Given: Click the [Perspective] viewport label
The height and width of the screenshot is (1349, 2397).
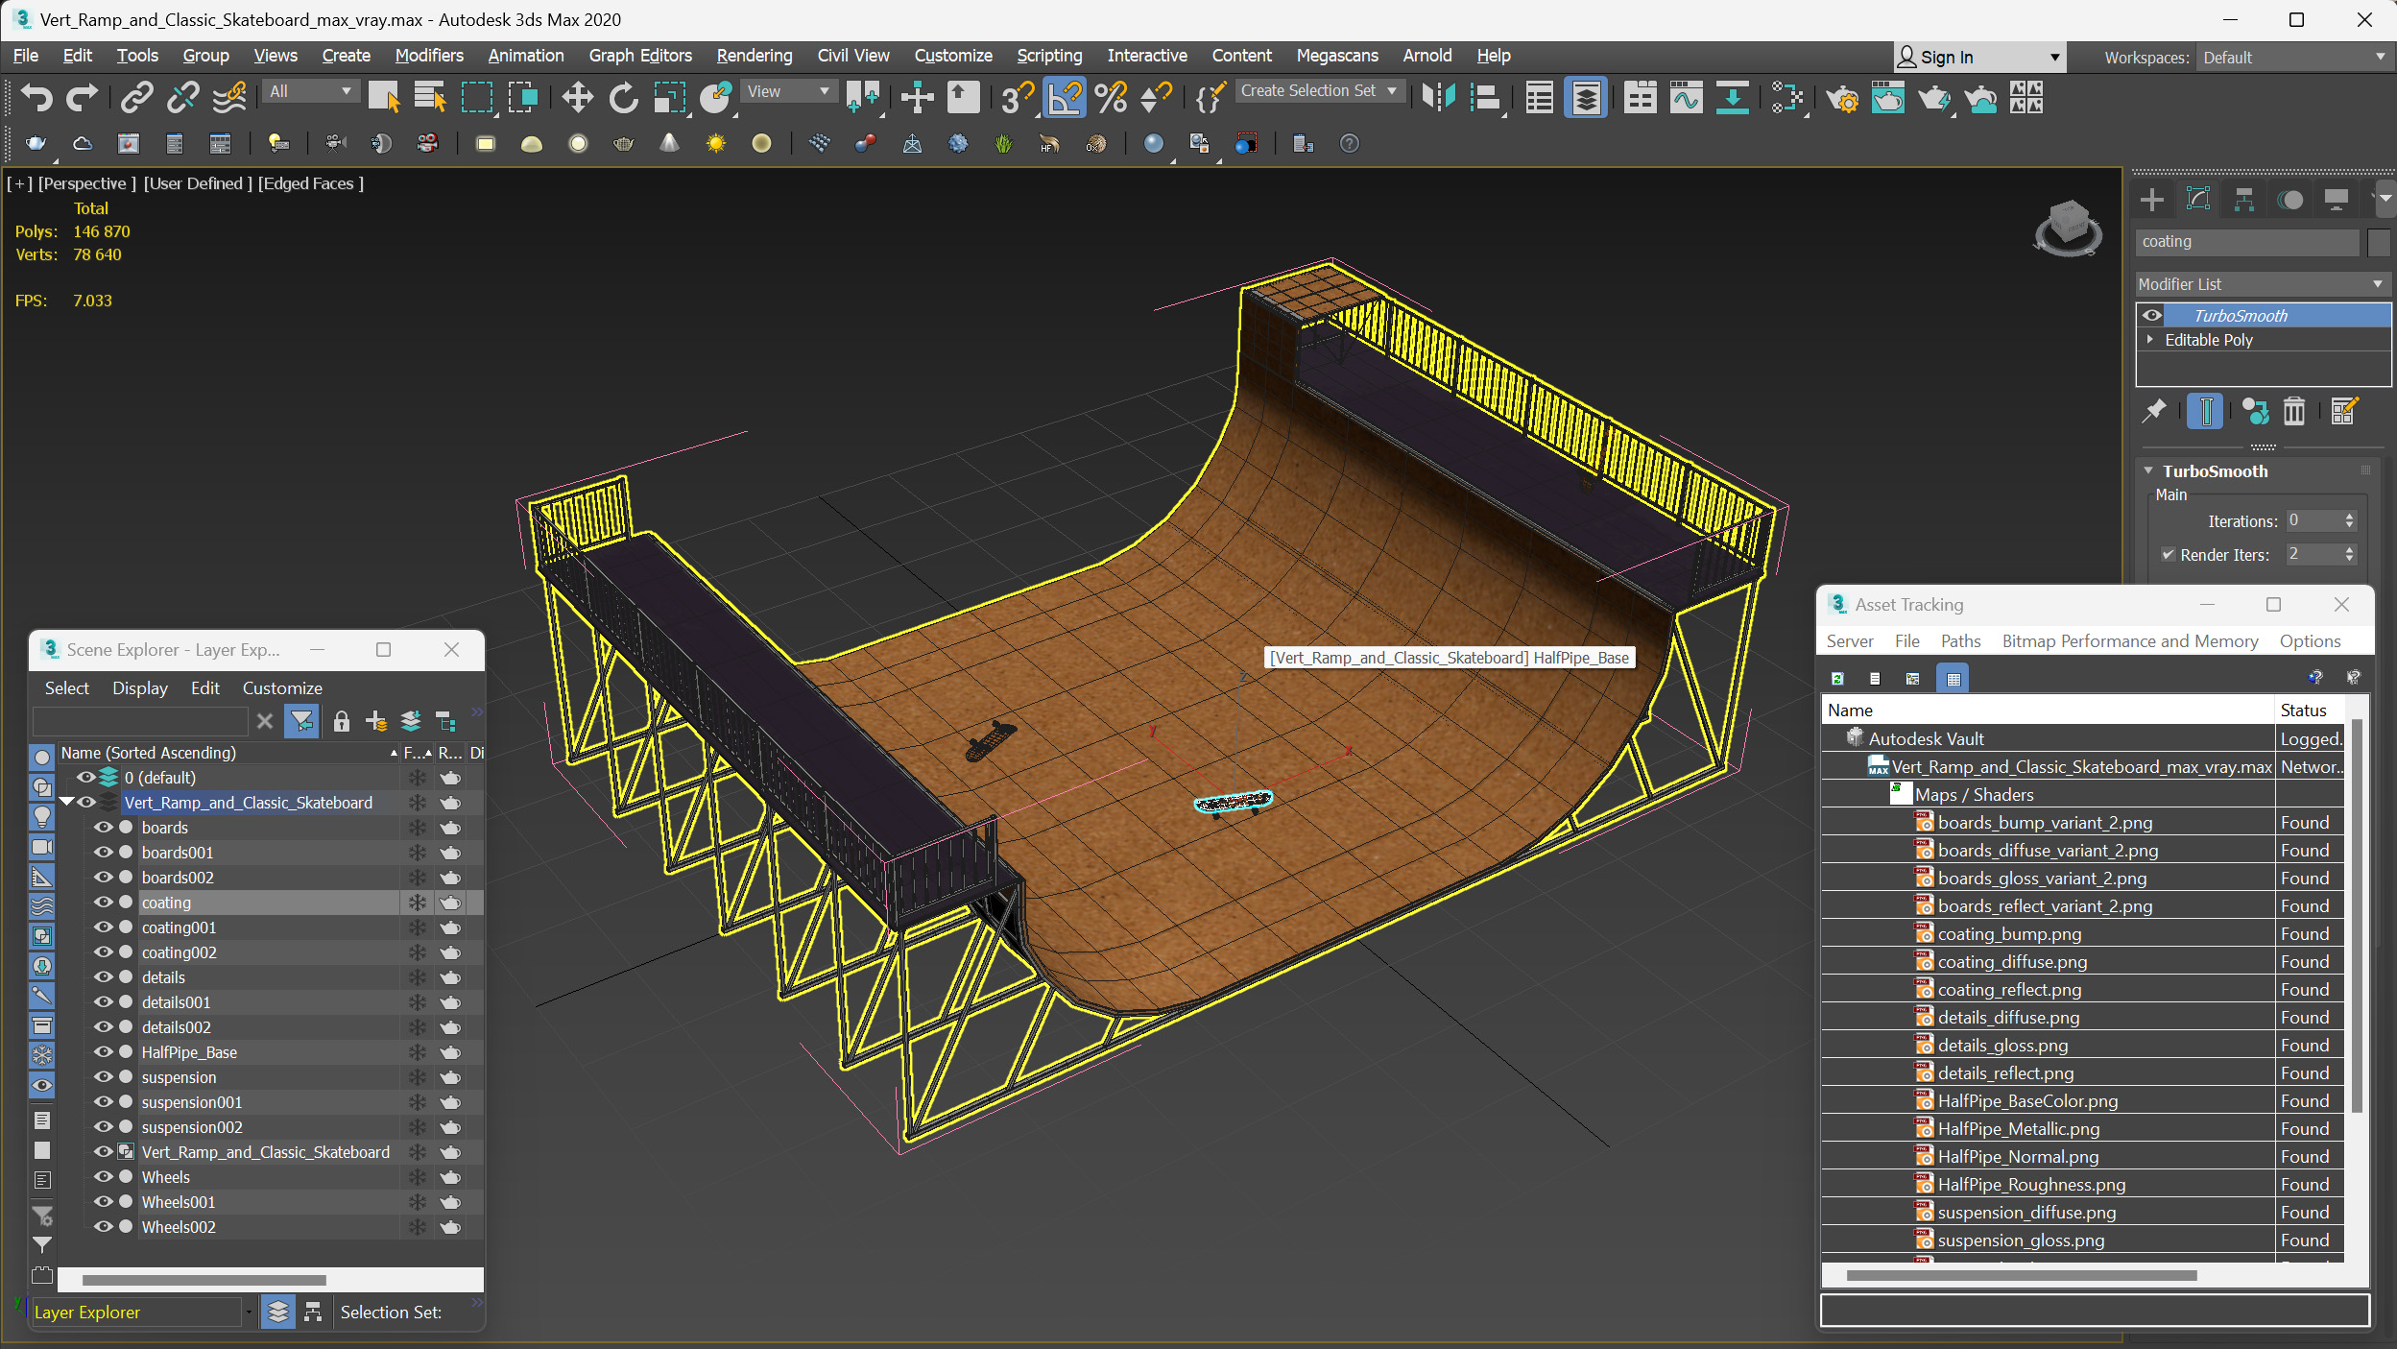Looking at the screenshot, I should tap(86, 182).
